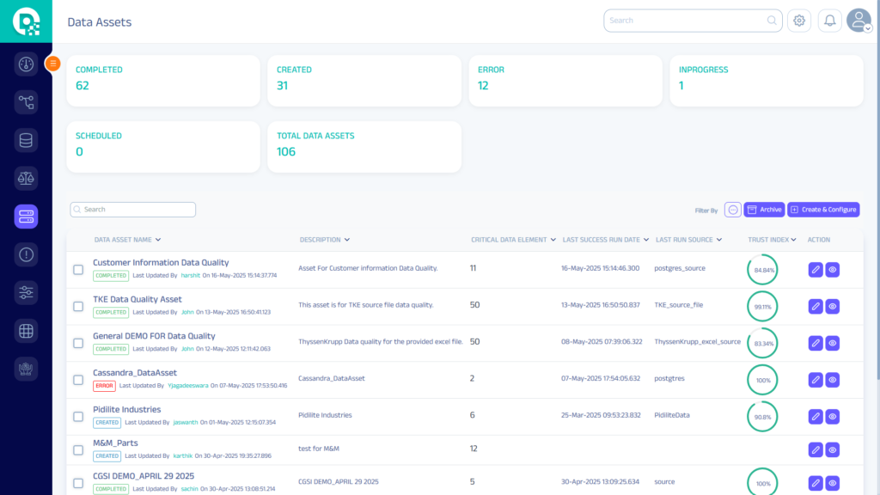
Task: Tick the Pidilite Industries checkbox
Action: tap(78, 417)
